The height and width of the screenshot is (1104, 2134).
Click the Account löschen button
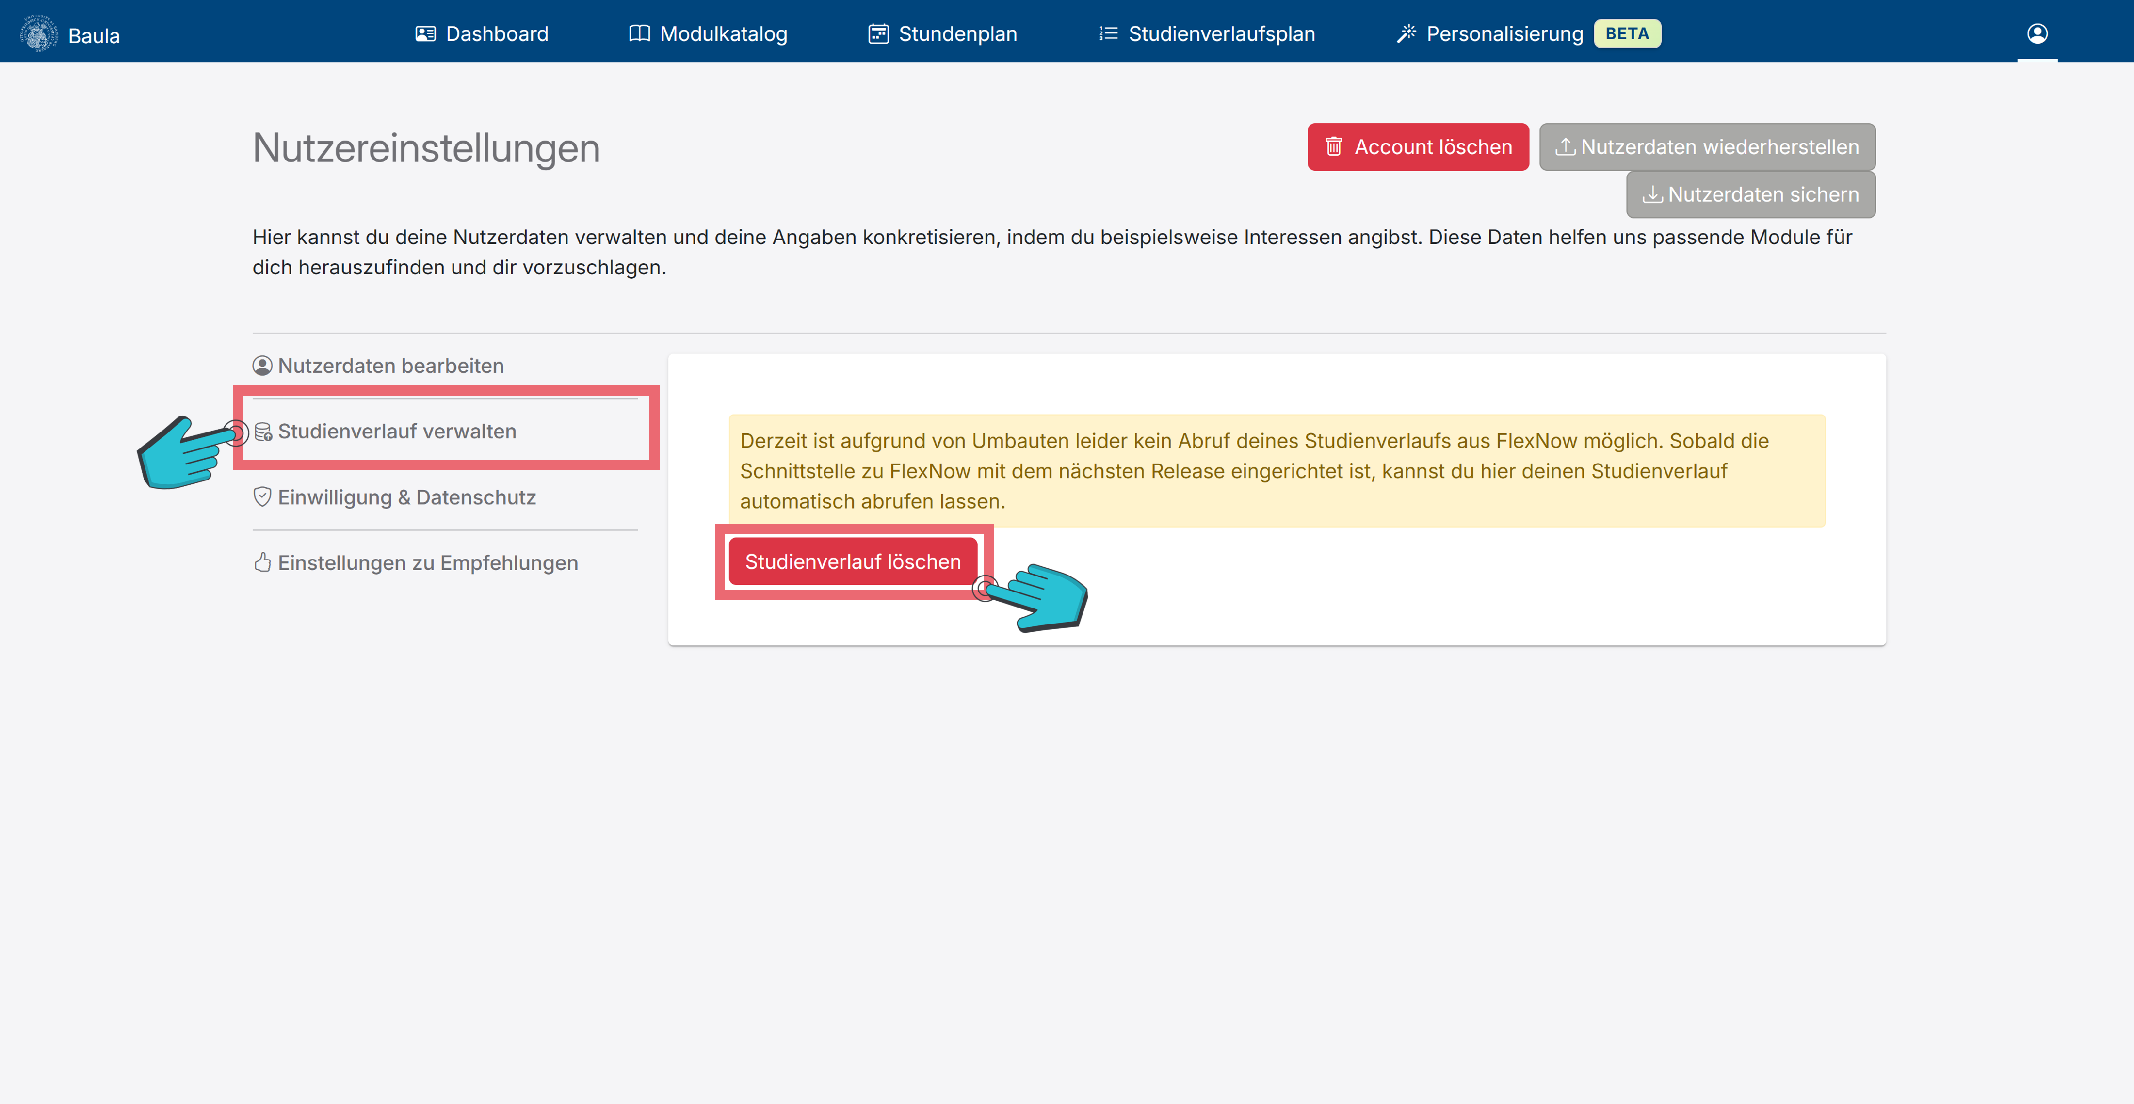pyautogui.click(x=1418, y=146)
